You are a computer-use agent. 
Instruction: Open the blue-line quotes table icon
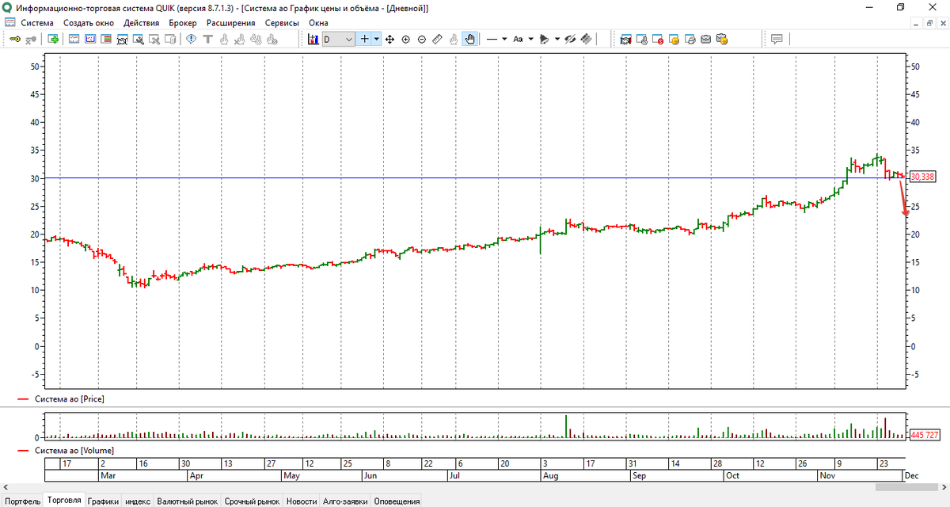[74, 39]
